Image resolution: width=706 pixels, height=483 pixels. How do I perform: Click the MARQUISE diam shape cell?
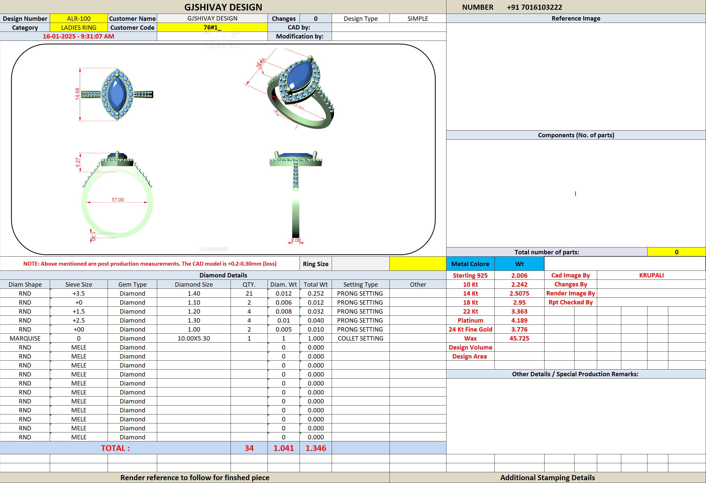tap(25, 339)
